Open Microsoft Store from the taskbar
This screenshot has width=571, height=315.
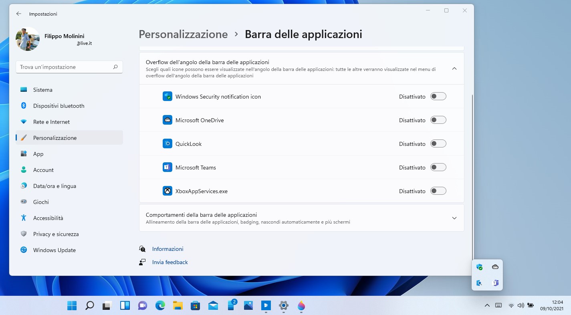[x=195, y=306]
